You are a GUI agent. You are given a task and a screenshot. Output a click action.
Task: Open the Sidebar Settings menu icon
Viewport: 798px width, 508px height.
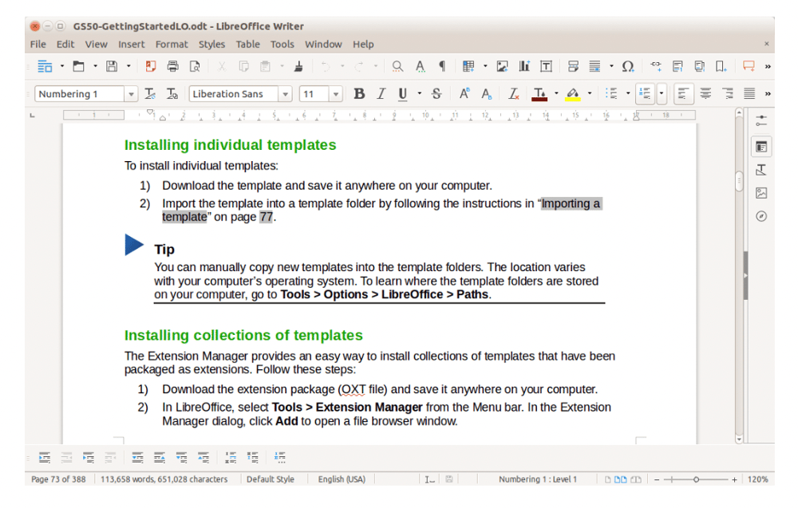(761, 121)
